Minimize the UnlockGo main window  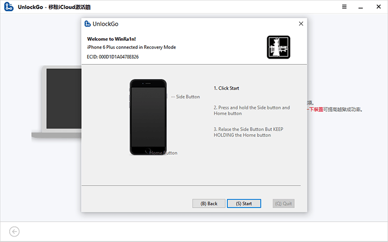pyautogui.click(x=361, y=7)
